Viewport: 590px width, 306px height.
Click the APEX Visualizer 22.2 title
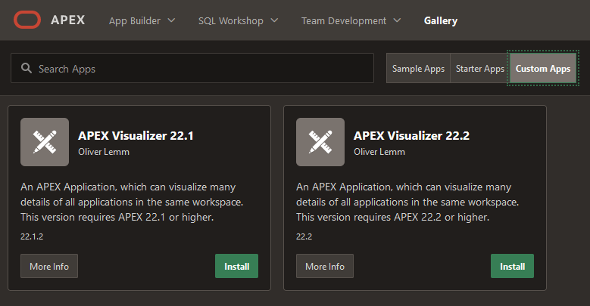click(411, 135)
